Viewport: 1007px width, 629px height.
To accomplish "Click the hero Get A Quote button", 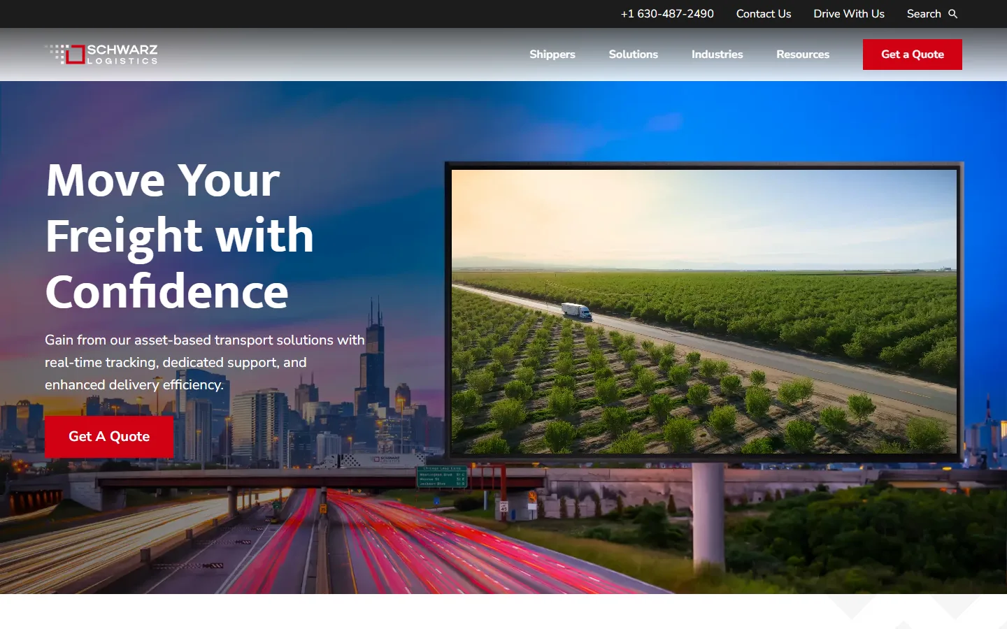I will click(x=109, y=437).
